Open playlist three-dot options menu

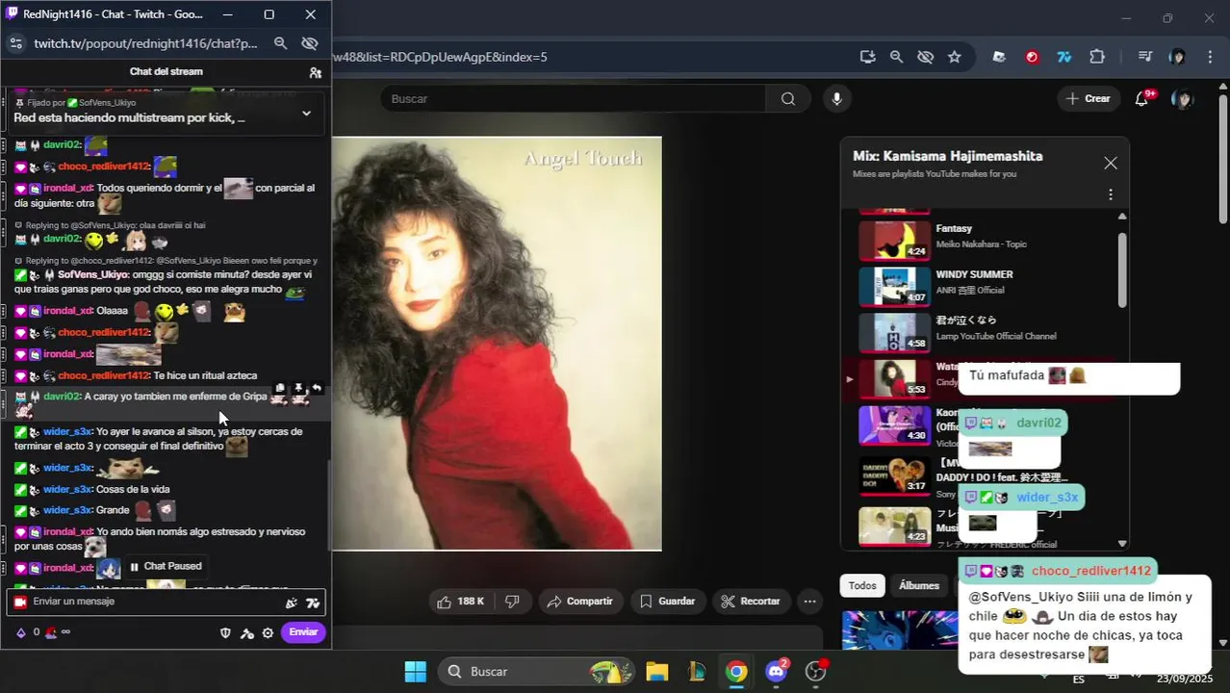[x=1110, y=194]
